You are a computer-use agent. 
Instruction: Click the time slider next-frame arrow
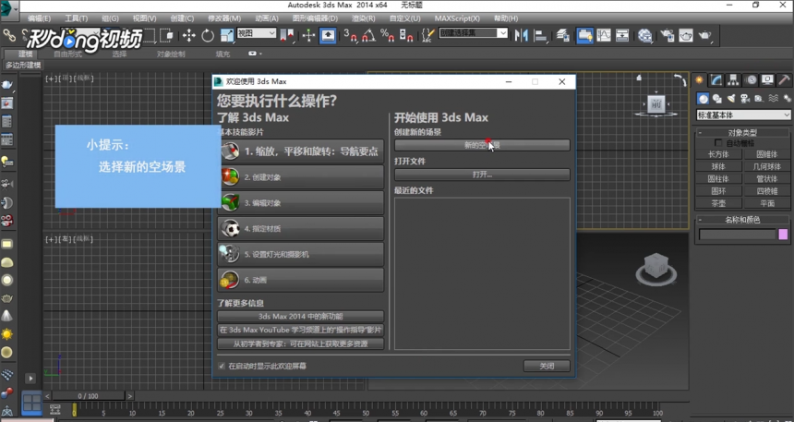click(130, 395)
